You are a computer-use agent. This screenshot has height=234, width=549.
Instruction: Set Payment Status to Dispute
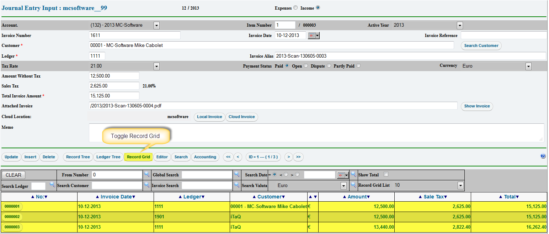[x=329, y=66]
